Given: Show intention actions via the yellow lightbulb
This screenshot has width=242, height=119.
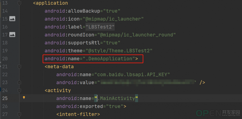Looking at the screenshot, I should pos(24,98).
